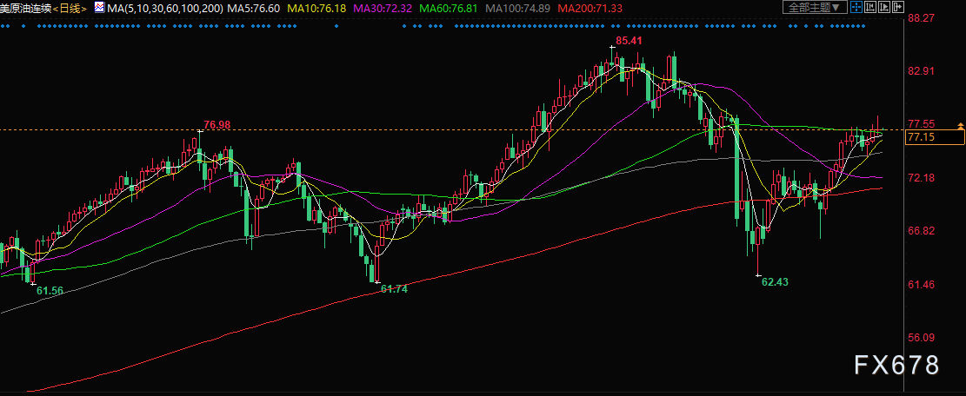966x396 pixels.
Task: Click the MA(5,10,30,60,100,200) parameters text
Action: 165,8
